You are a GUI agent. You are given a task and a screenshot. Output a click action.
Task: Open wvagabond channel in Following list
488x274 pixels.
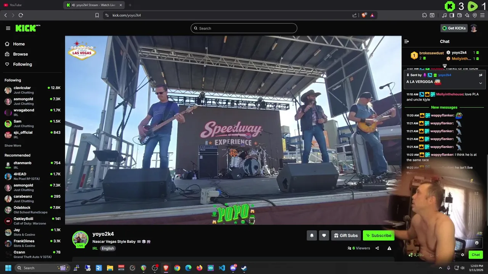tap(32, 112)
